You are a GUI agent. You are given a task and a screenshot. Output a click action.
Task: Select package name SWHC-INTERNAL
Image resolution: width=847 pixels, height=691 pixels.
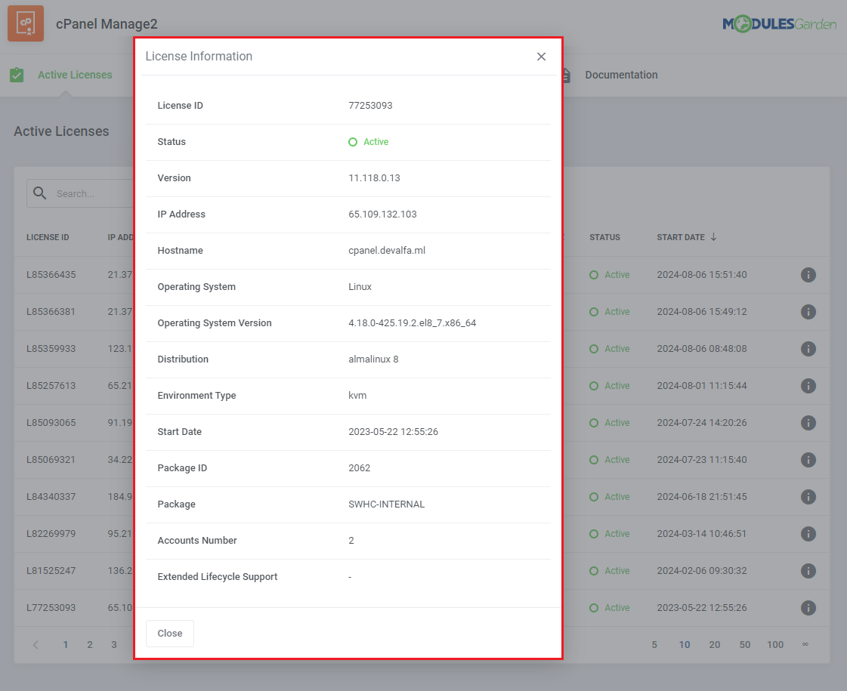click(x=386, y=504)
